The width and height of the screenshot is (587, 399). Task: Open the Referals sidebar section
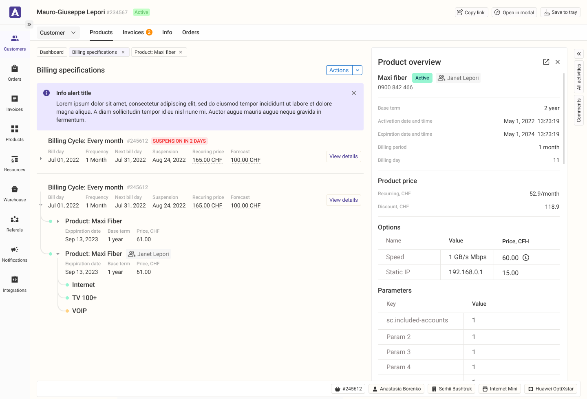(15, 224)
